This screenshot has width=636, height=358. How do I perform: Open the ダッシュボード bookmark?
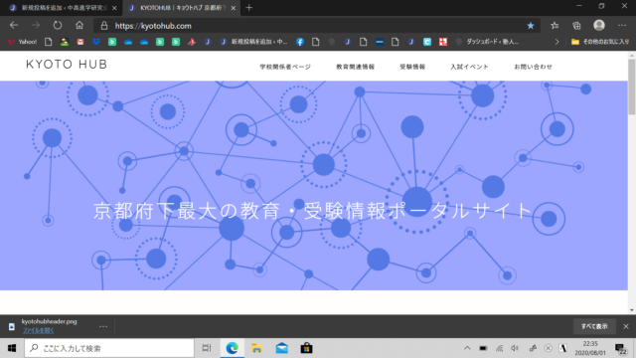click(x=488, y=42)
